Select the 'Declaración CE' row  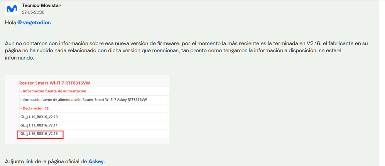pos(94,108)
